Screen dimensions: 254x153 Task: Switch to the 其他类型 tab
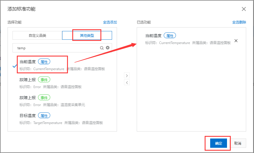click(x=87, y=36)
